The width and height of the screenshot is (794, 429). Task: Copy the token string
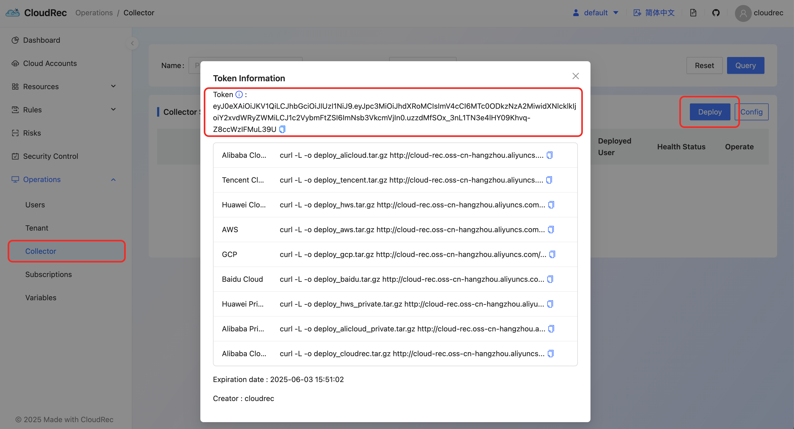tap(282, 129)
